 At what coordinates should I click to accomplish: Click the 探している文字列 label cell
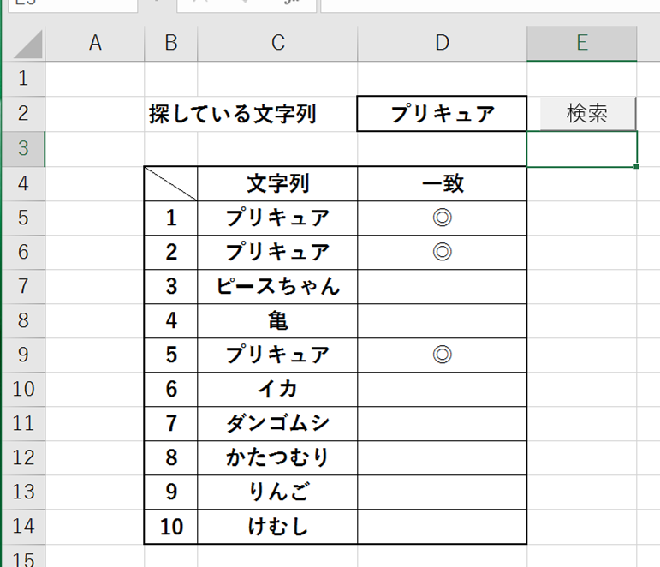[x=233, y=114]
